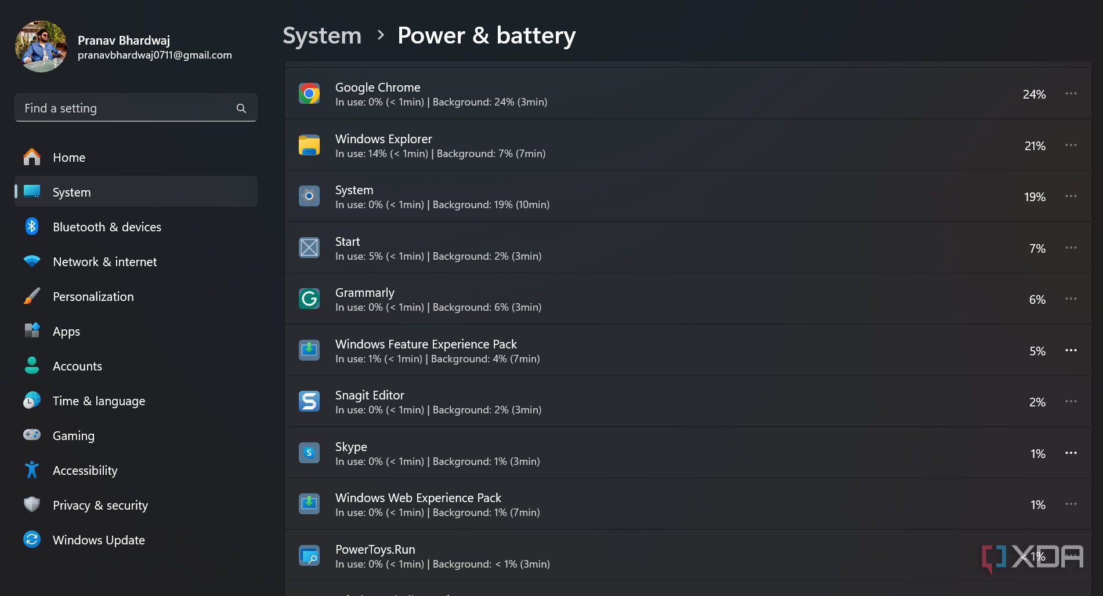Click the Google Chrome app icon
Image resolution: width=1103 pixels, height=596 pixels.
(309, 93)
